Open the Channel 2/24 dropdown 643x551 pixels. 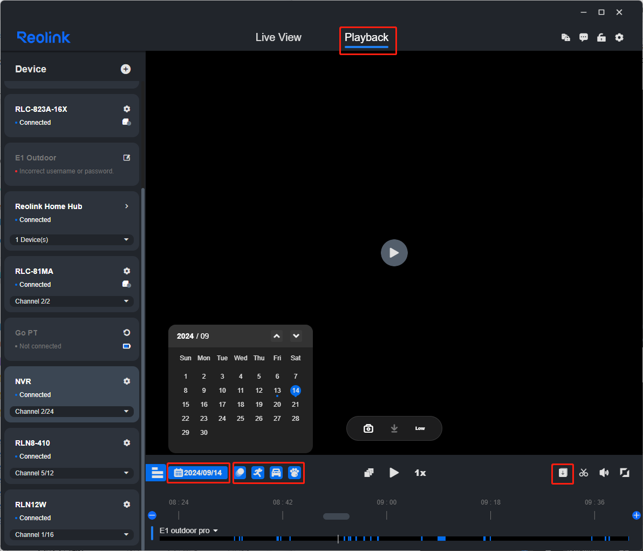tap(72, 412)
